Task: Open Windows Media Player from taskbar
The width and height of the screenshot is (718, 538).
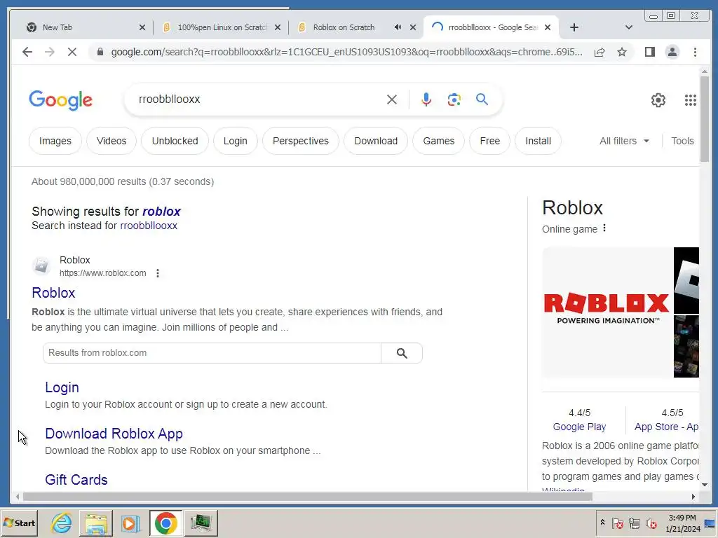Action: pyautogui.click(x=130, y=523)
